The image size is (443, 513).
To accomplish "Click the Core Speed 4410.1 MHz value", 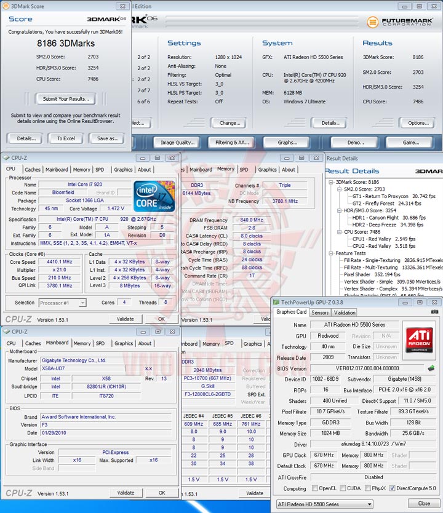I will (x=59, y=262).
